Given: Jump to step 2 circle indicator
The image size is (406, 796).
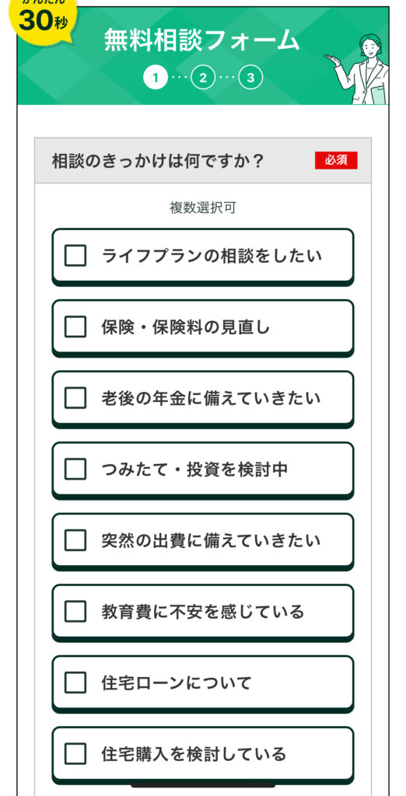Looking at the screenshot, I should pos(203,78).
